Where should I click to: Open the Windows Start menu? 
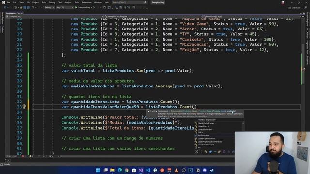click(x=98, y=170)
